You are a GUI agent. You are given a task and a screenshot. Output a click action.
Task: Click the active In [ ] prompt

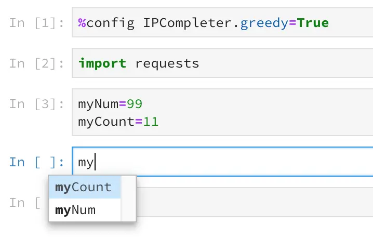[36, 162]
